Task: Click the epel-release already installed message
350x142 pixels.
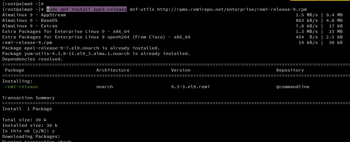Action: click(x=81, y=48)
